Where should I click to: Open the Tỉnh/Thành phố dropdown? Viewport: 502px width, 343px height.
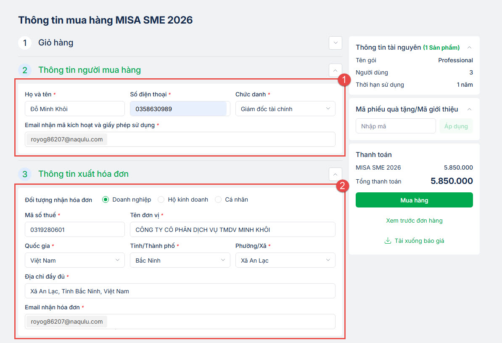click(180, 261)
